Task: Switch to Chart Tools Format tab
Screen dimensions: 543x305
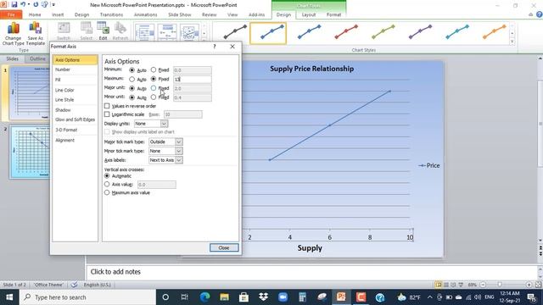Action: (x=333, y=14)
